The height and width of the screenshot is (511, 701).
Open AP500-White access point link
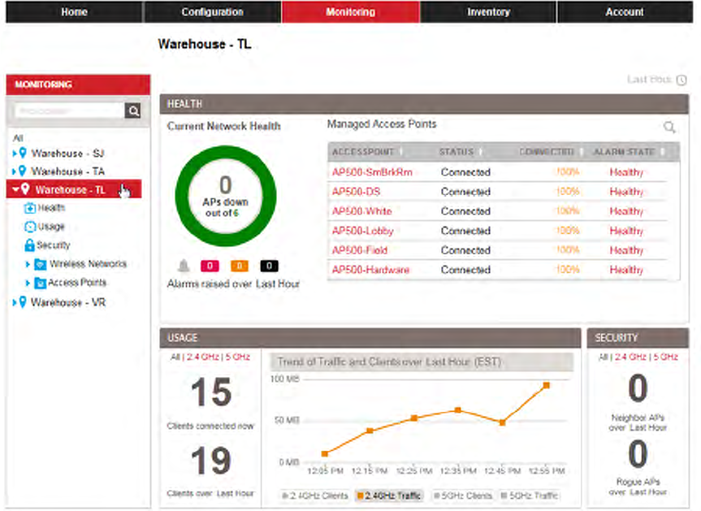(x=361, y=211)
